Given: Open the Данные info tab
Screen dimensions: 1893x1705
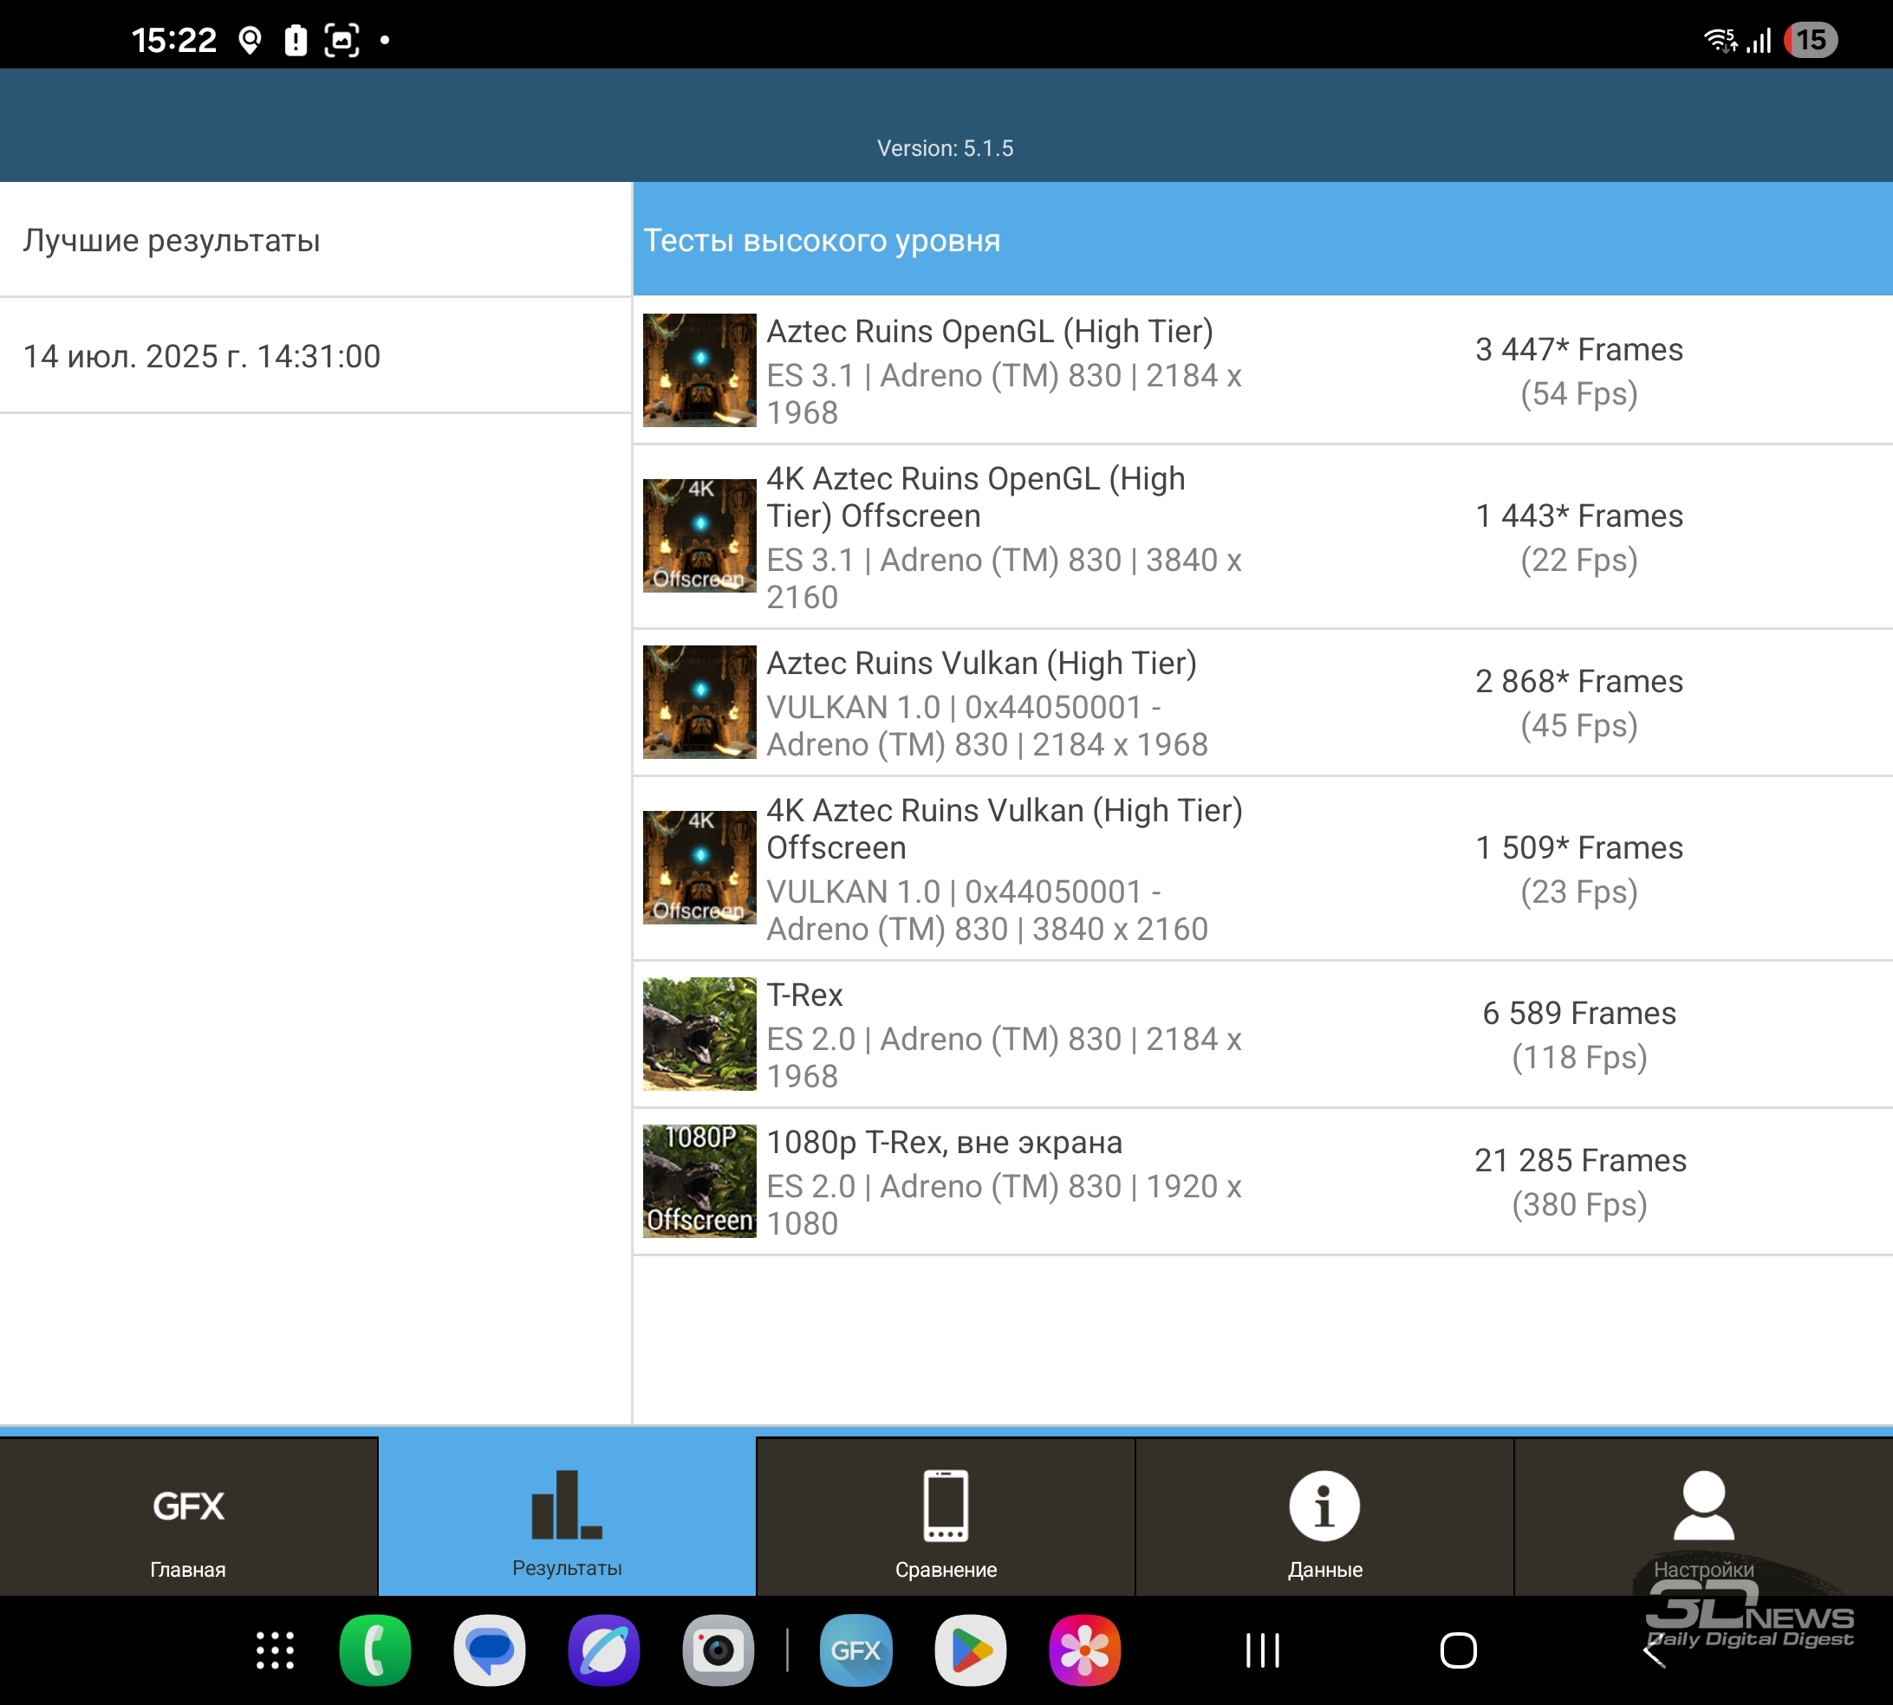Looking at the screenshot, I should click(x=1324, y=1517).
